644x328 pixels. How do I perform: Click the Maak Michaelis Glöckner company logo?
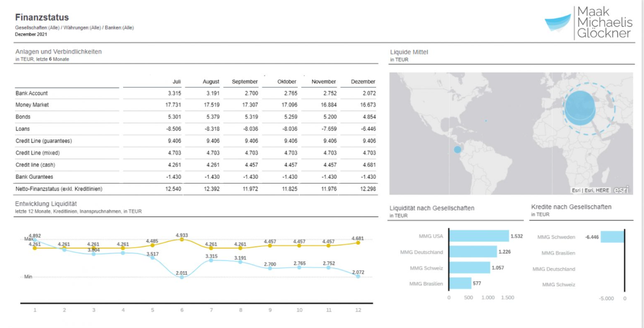(588, 23)
